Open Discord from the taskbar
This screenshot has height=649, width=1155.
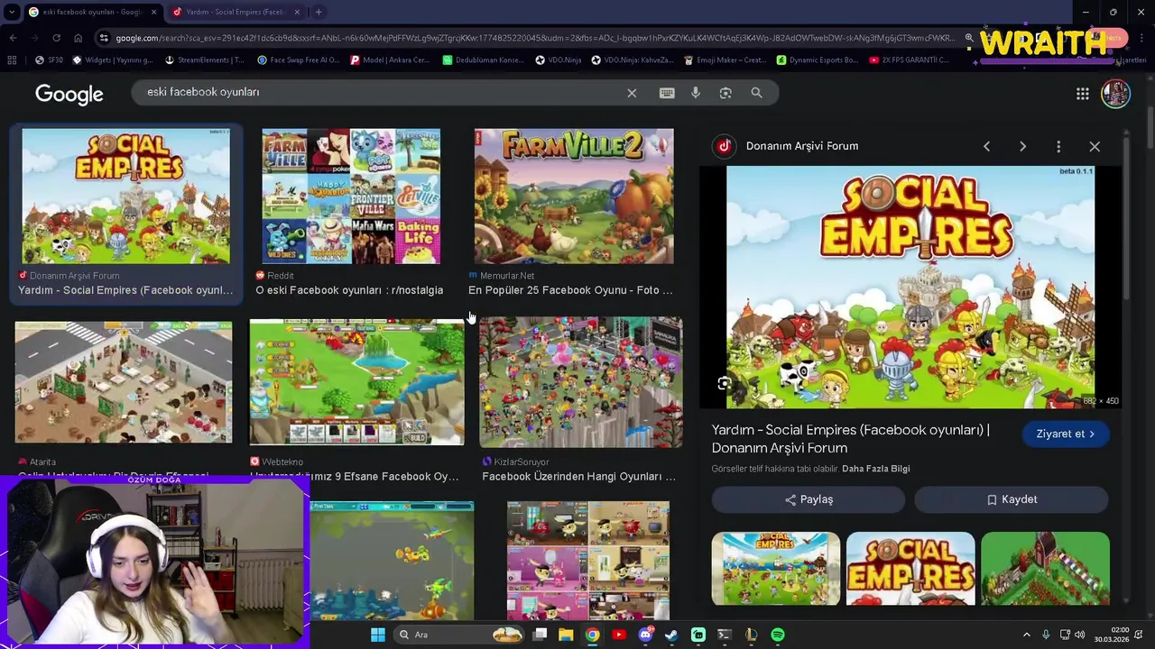tap(645, 635)
